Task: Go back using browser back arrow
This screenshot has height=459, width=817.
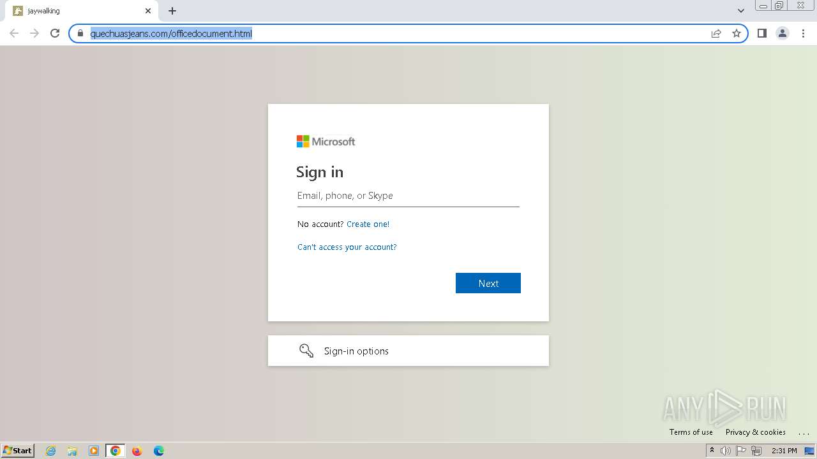Action: (x=14, y=33)
